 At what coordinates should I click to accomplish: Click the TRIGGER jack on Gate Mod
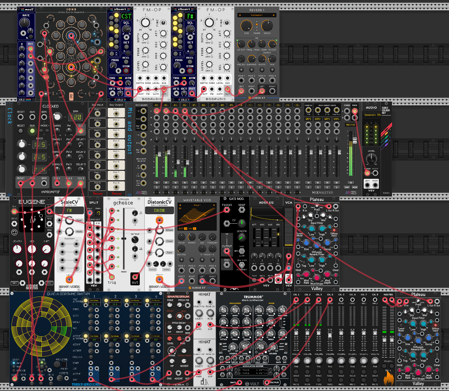click(x=227, y=210)
